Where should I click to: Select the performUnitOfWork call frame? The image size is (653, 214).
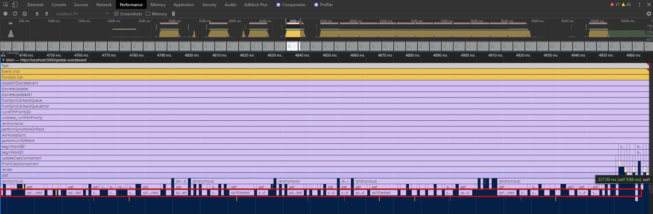pos(324,141)
